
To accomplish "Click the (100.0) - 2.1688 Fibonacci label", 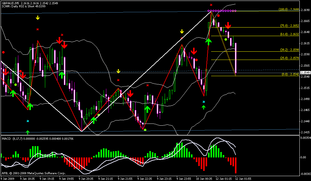I will [289, 9].
